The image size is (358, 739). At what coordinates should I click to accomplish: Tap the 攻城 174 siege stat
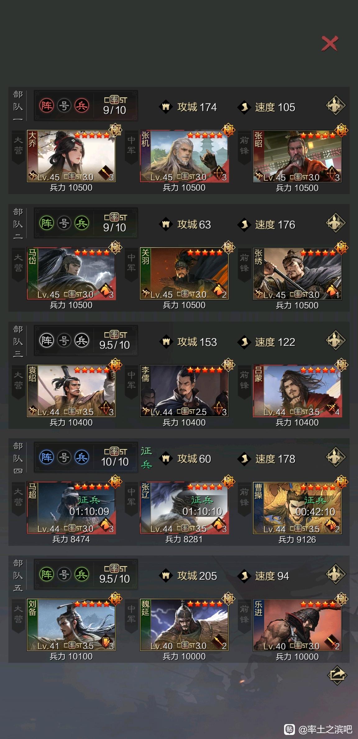pos(188,107)
